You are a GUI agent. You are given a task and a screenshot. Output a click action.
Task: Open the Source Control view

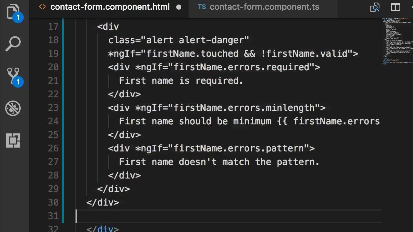click(x=13, y=76)
